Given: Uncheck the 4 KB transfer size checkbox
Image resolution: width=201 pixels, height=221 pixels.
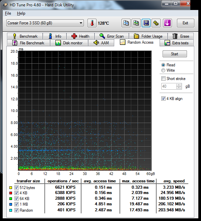Looking at the screenshot, I should [x=16, y=193].
